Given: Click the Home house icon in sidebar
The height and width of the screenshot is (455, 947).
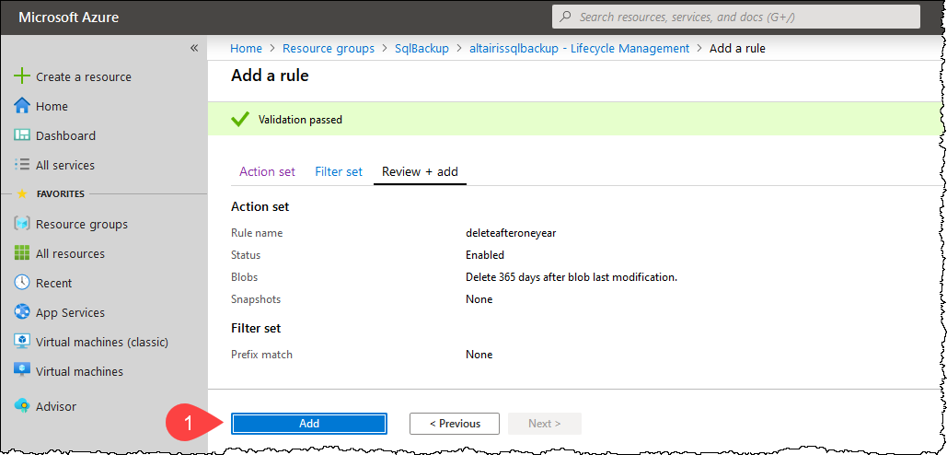Looking at the screenshot, I should point(22,106).
